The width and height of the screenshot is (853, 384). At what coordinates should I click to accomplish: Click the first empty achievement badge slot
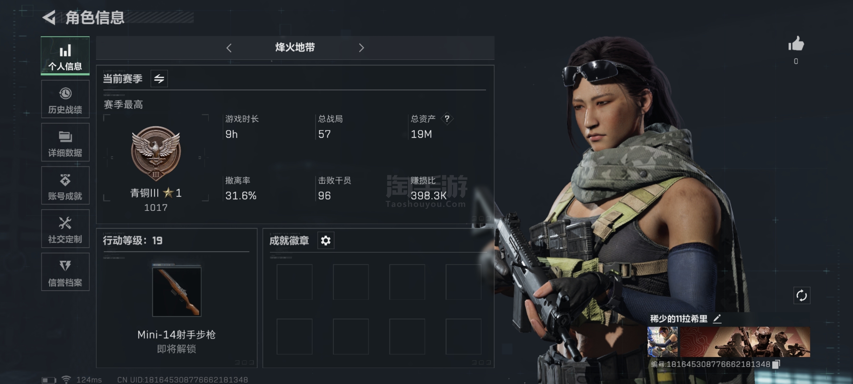[x=294, y=282]
